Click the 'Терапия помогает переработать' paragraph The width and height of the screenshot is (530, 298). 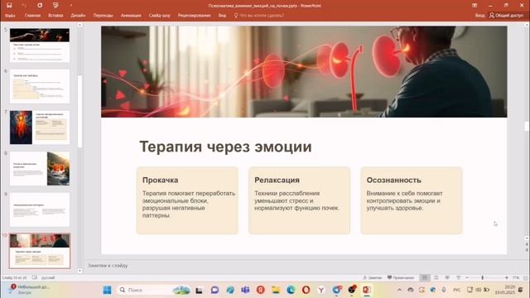pyautogui.click(x=189, y=204)
